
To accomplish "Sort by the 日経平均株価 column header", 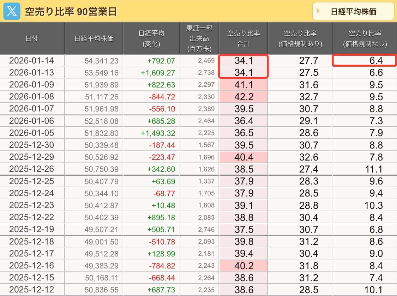I will coord(93,39).
